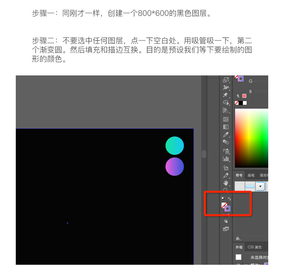This screenshot has height=278, width=284.
Task: Click the dropdown arrow symbol thumbnail
Action: (260, 186)
